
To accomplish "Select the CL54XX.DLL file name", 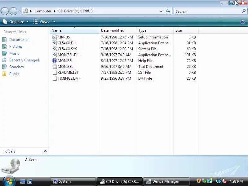I will pyautogui.click(x=67, y=43).
